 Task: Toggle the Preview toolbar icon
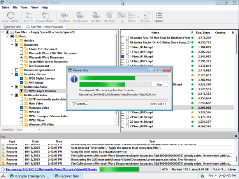[146, 17]
